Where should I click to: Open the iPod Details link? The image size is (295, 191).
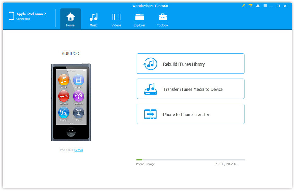pyautogui.click(x=78, y=150)
